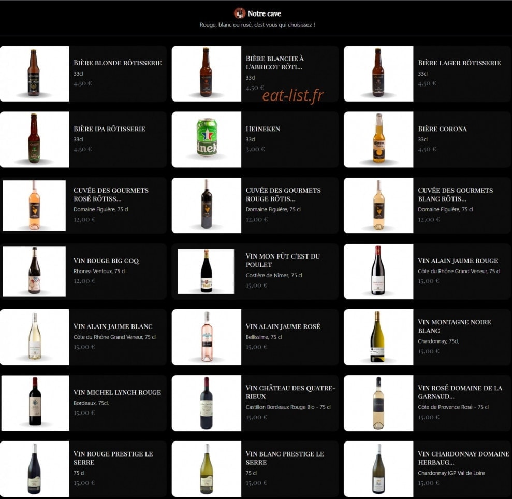Select the Heineken title
The image size is (512, 499).
[263, 129]
